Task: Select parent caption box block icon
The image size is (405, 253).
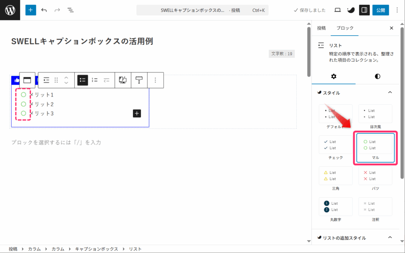Action: pyautogui.click(x=27, y=80)
